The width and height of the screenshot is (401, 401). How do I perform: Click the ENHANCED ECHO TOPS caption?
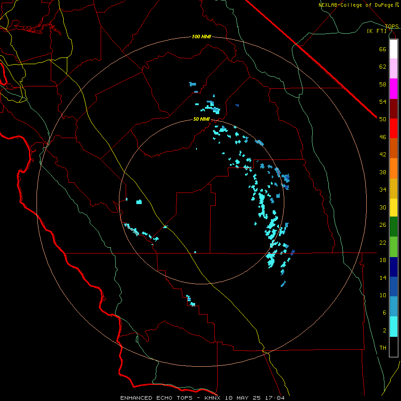pyautogui.click(x=156, y=398)
